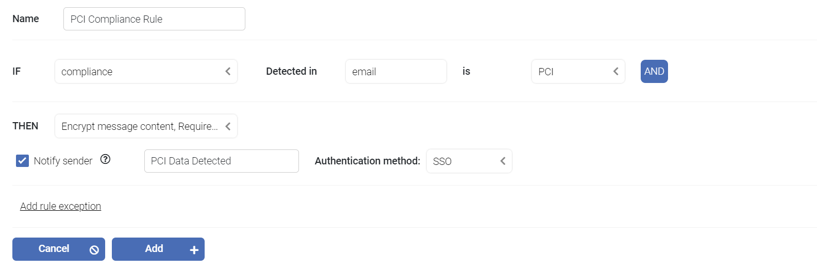Click the chevron arrow in THEN action dropdown
Viewport: 817px width, 269px height.
point(228,126)
